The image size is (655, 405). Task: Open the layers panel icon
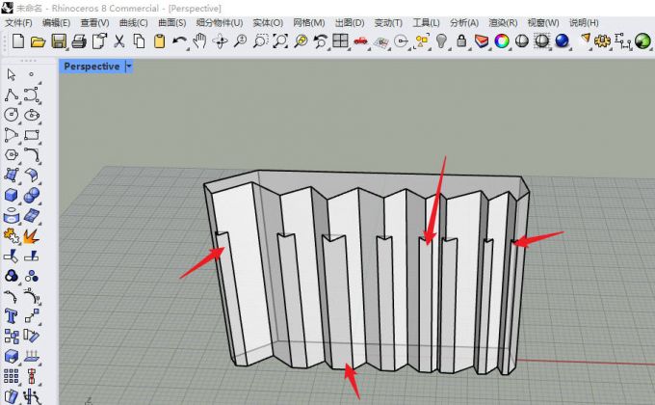point(482,41)
